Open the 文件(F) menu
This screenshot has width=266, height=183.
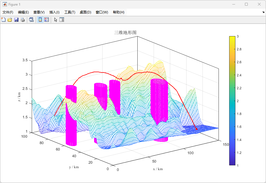(8, 12)
